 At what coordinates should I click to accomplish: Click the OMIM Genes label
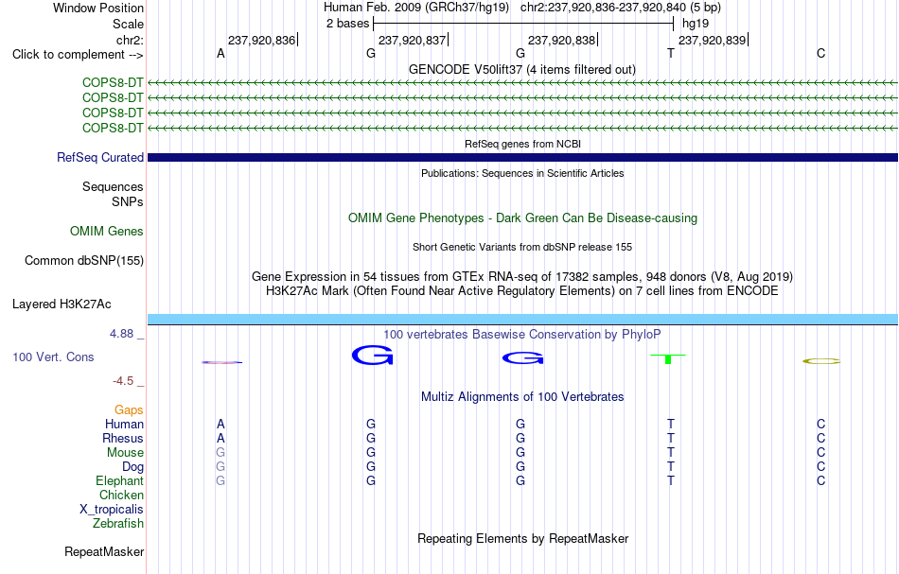pyautogui.click(x=107, y=231)
